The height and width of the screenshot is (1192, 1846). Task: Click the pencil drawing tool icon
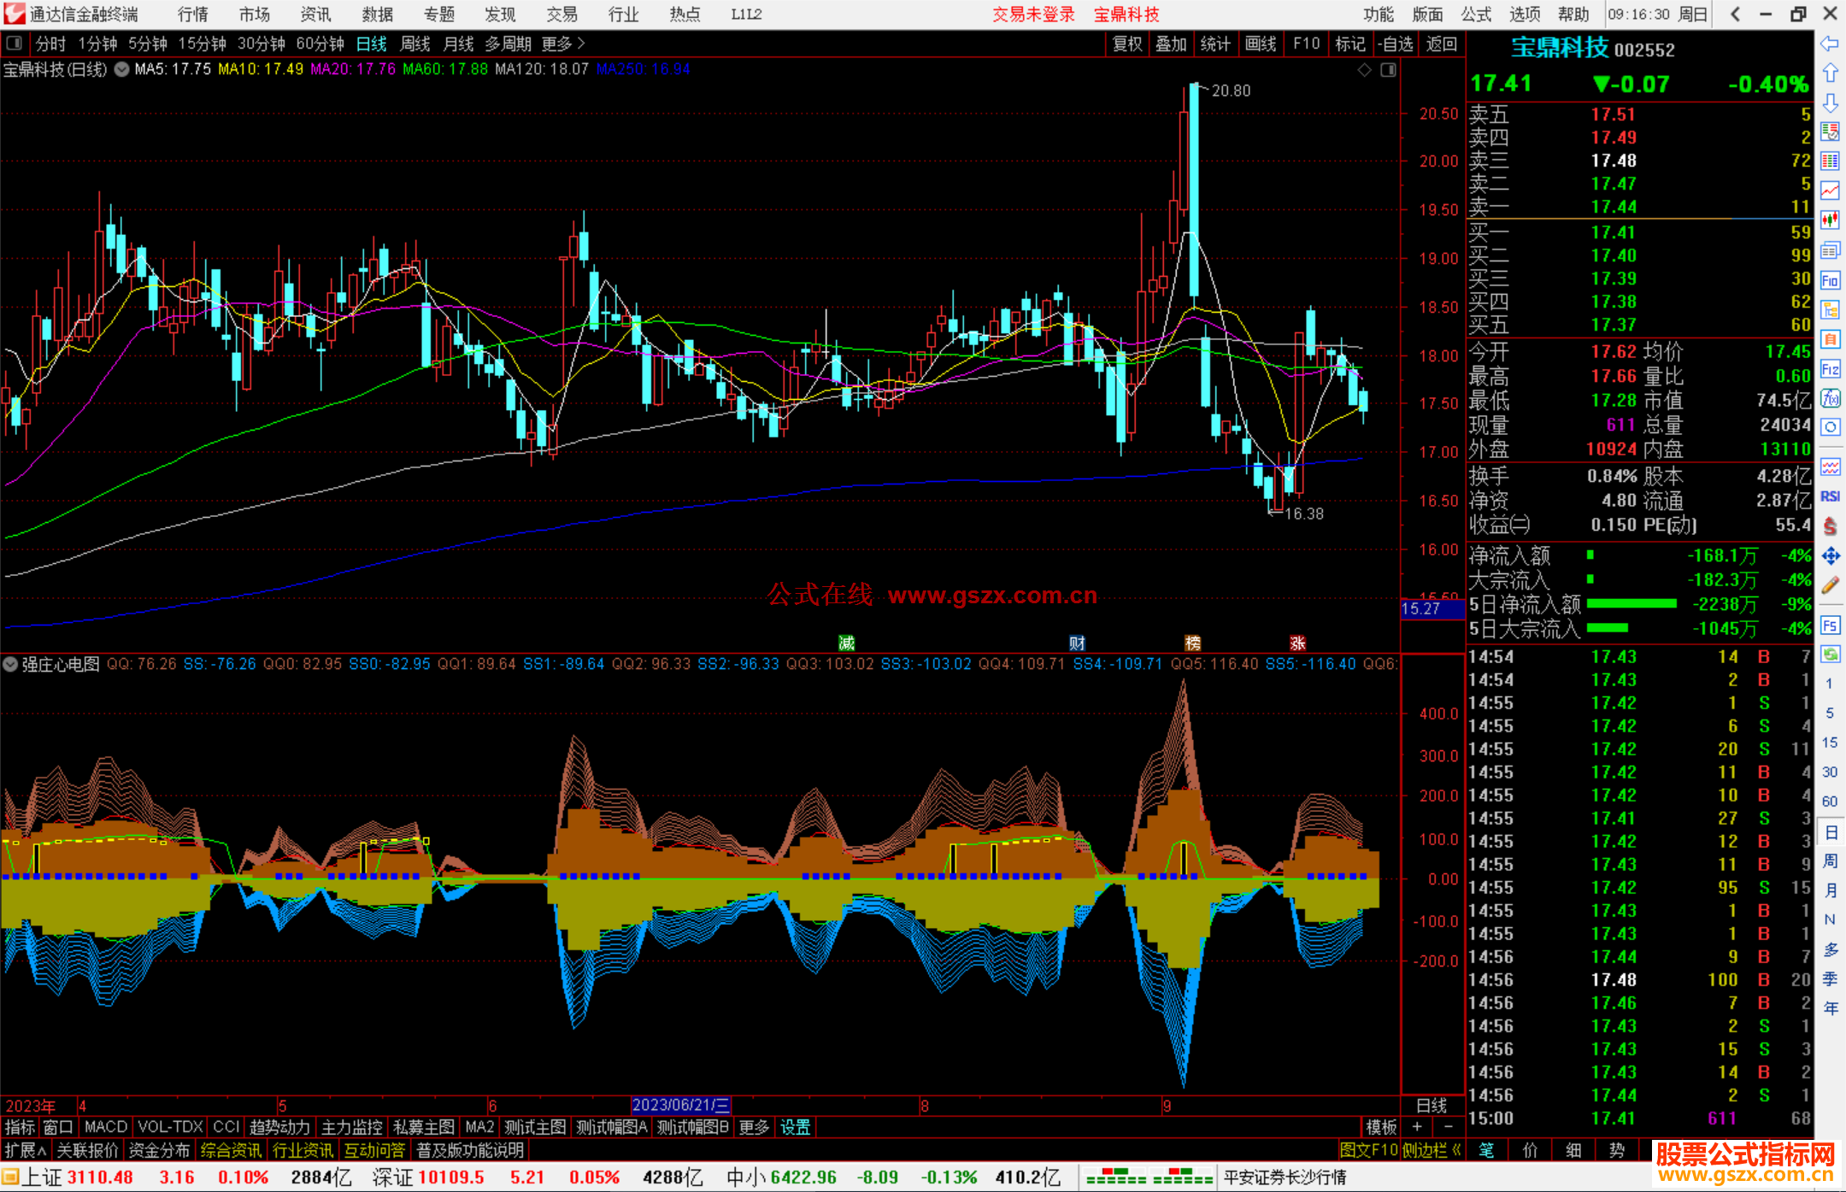click(x=1830, y=585)
